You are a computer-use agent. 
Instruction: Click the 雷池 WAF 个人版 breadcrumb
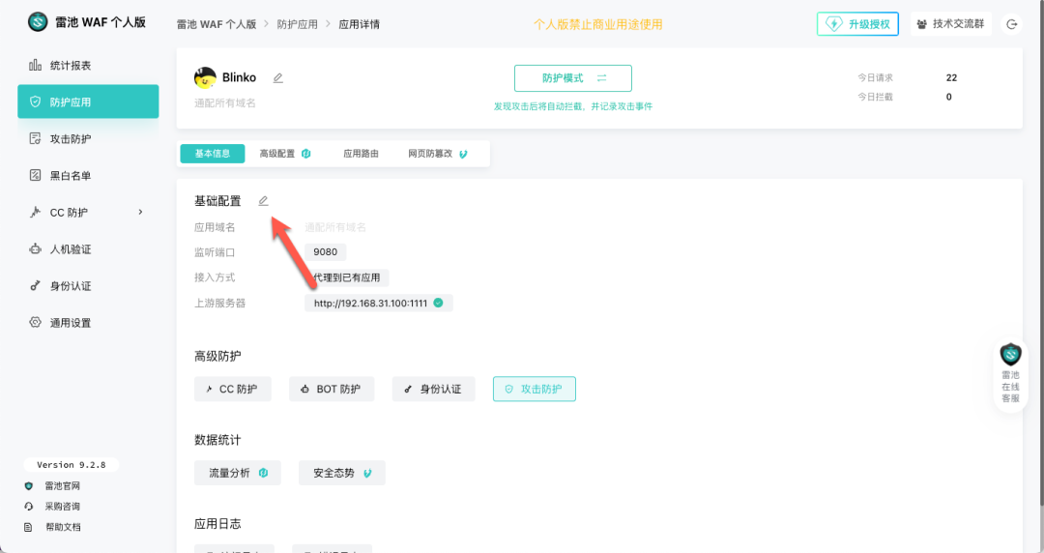(217, 24)
